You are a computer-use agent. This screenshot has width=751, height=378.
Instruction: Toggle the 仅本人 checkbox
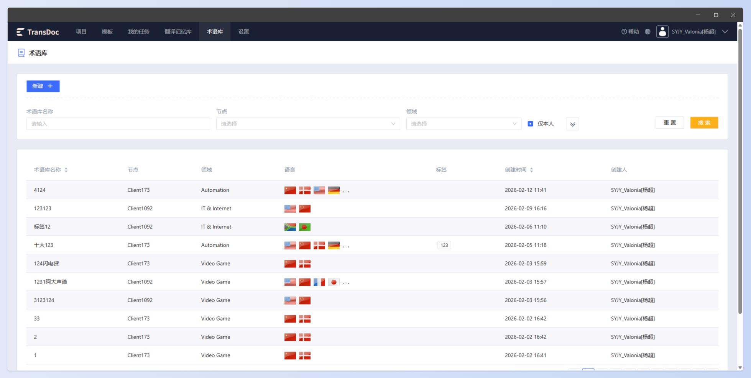530,124
